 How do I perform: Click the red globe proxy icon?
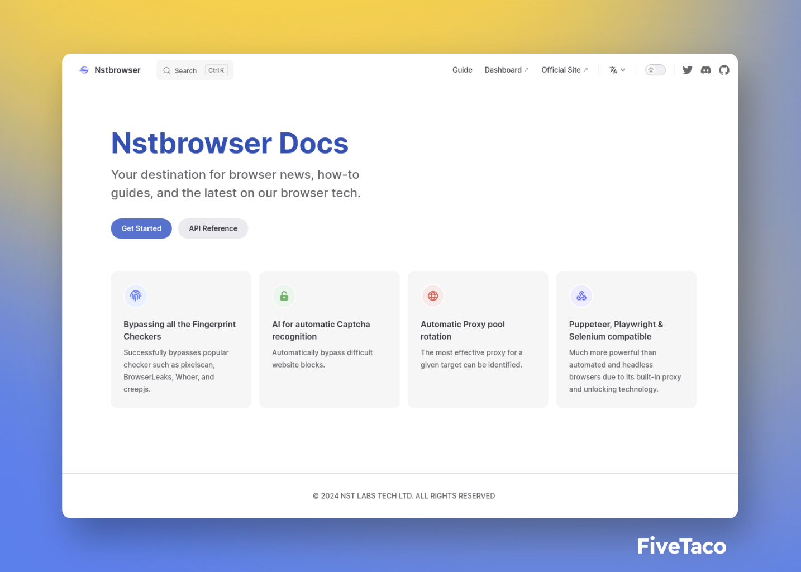tap(433, 296)
